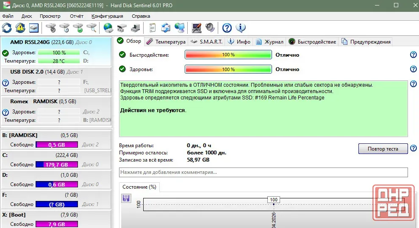Click the speaker sound toolbar icon

[210, 28]
